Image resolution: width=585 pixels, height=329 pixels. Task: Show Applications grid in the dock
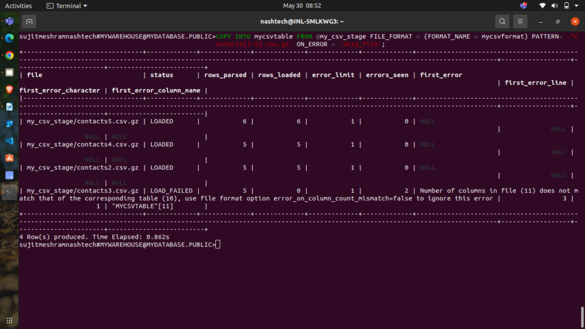click(x=9, y=318)
